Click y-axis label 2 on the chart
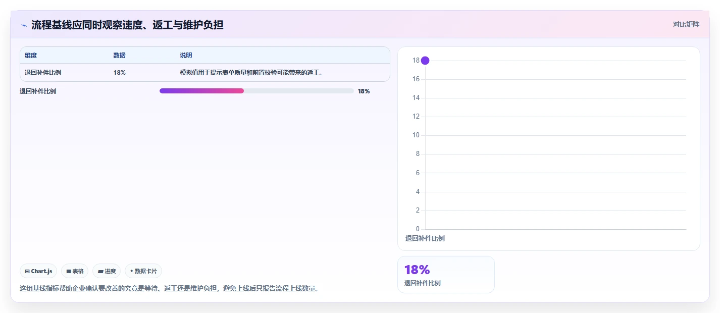The image size is (720, 313). coord(418,211)
